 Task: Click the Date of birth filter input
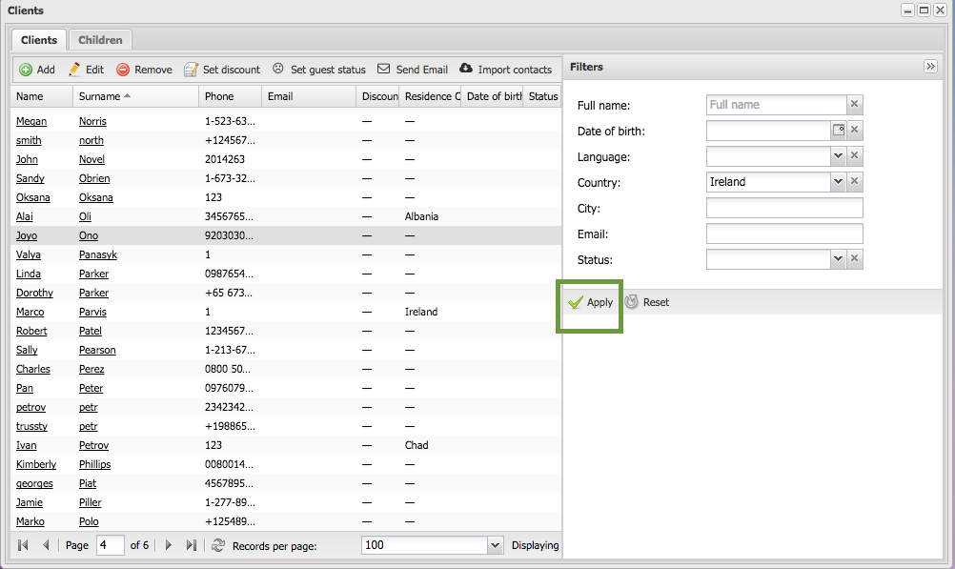click(x=768, y=130)
